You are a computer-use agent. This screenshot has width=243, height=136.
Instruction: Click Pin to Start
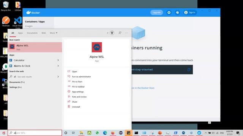point(77,82)
